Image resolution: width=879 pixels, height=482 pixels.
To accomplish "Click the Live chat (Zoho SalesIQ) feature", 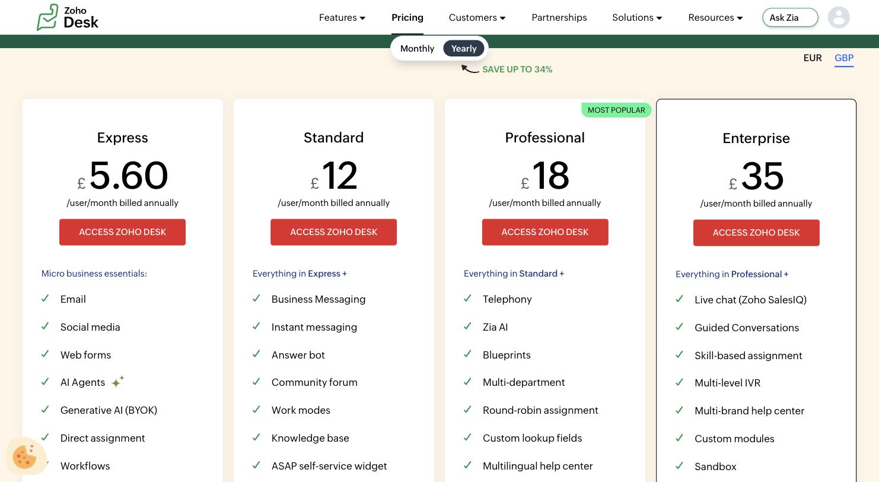I will 750,300.
